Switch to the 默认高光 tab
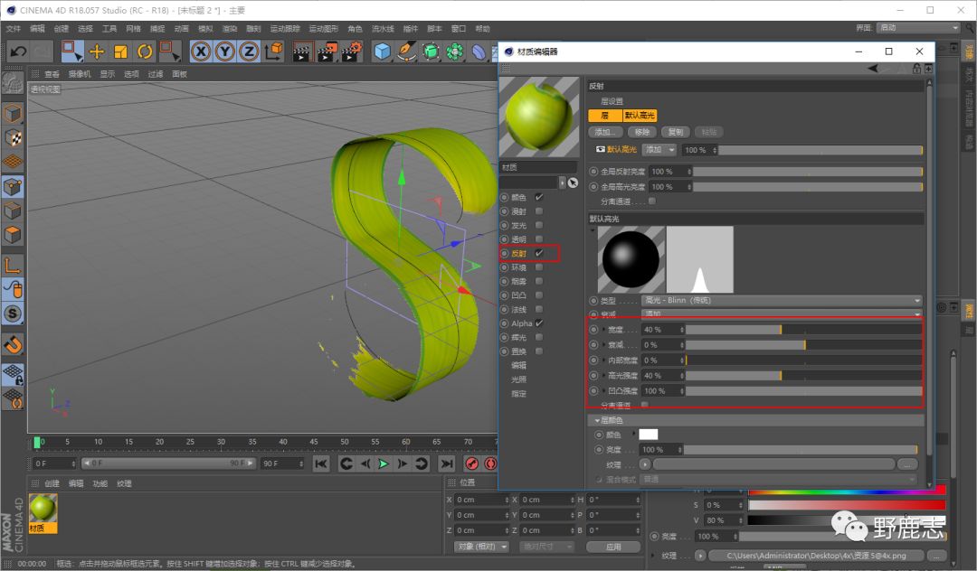 coord(640,116)
